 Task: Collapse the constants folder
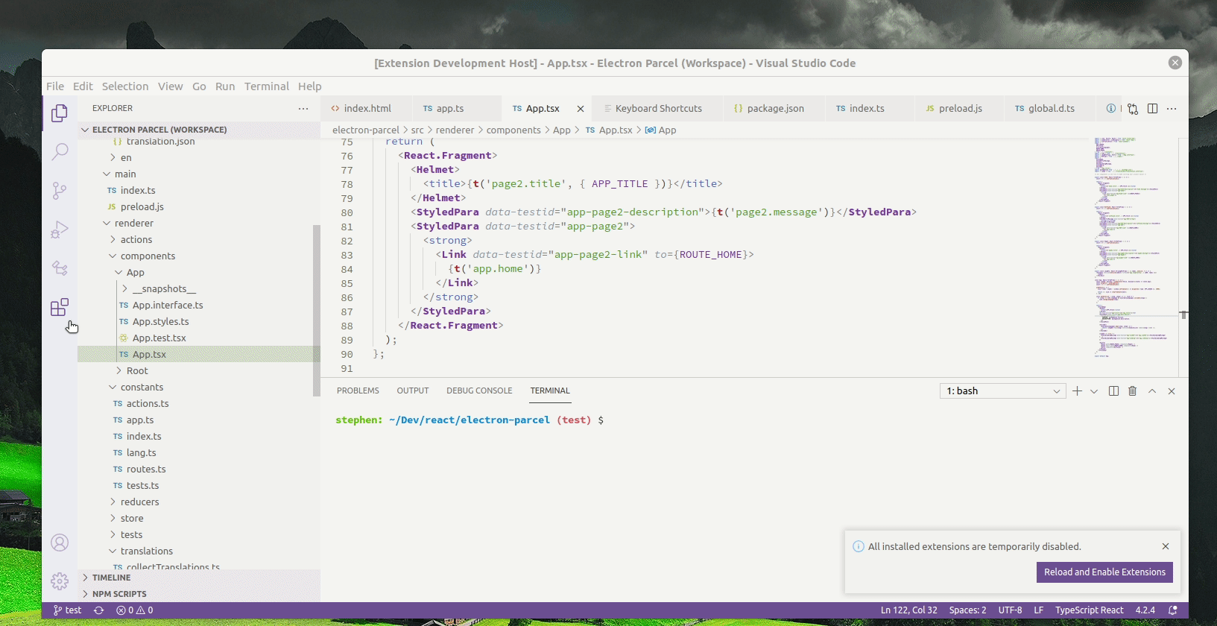click(x=199, y=388)
